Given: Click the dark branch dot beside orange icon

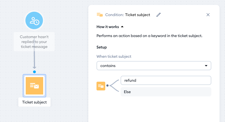Looking at the screenshot, I should click(x=107, y=86).
